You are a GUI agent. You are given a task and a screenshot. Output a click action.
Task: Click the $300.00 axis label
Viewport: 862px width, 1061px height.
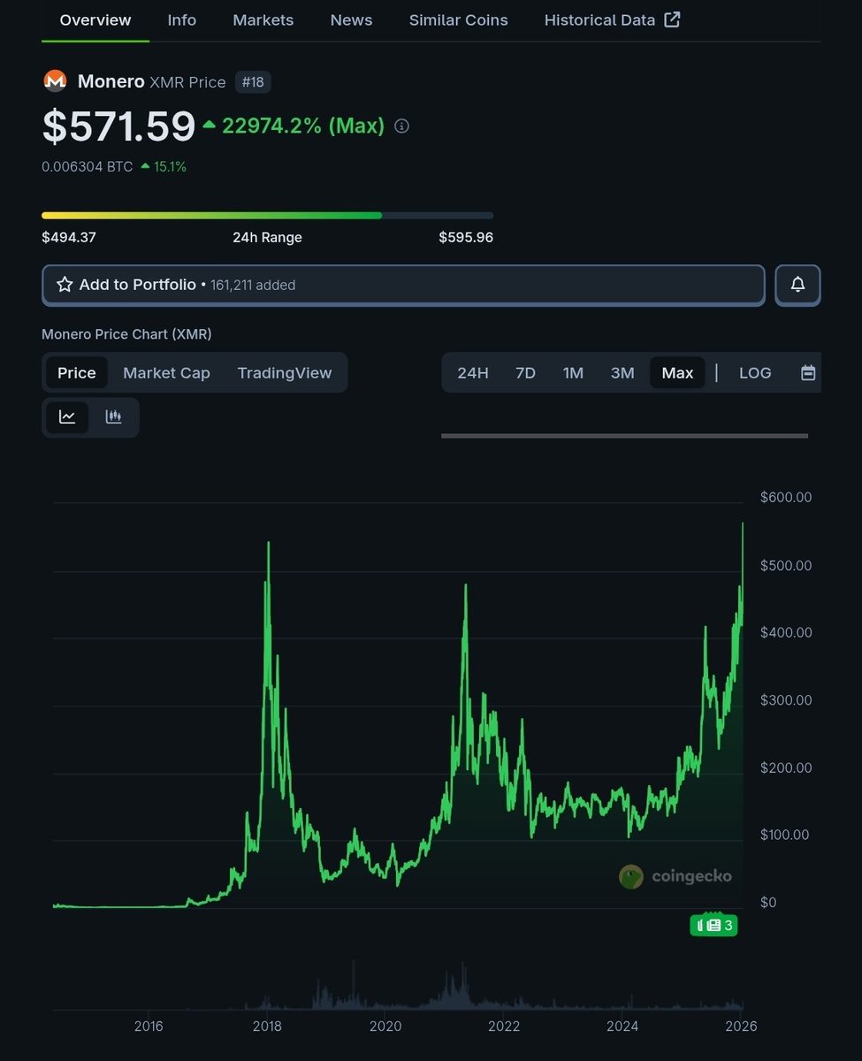point(786,700)
